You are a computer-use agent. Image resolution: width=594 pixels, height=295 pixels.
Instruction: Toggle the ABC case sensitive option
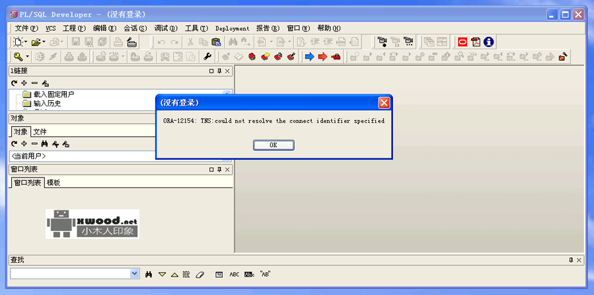(235, 275)
